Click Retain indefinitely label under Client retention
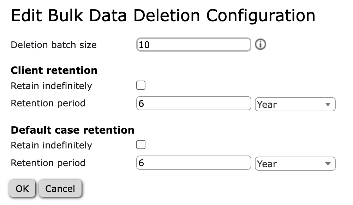Image resolution: width=353 pixels, height=205 pixels. [x=52, y=86]
